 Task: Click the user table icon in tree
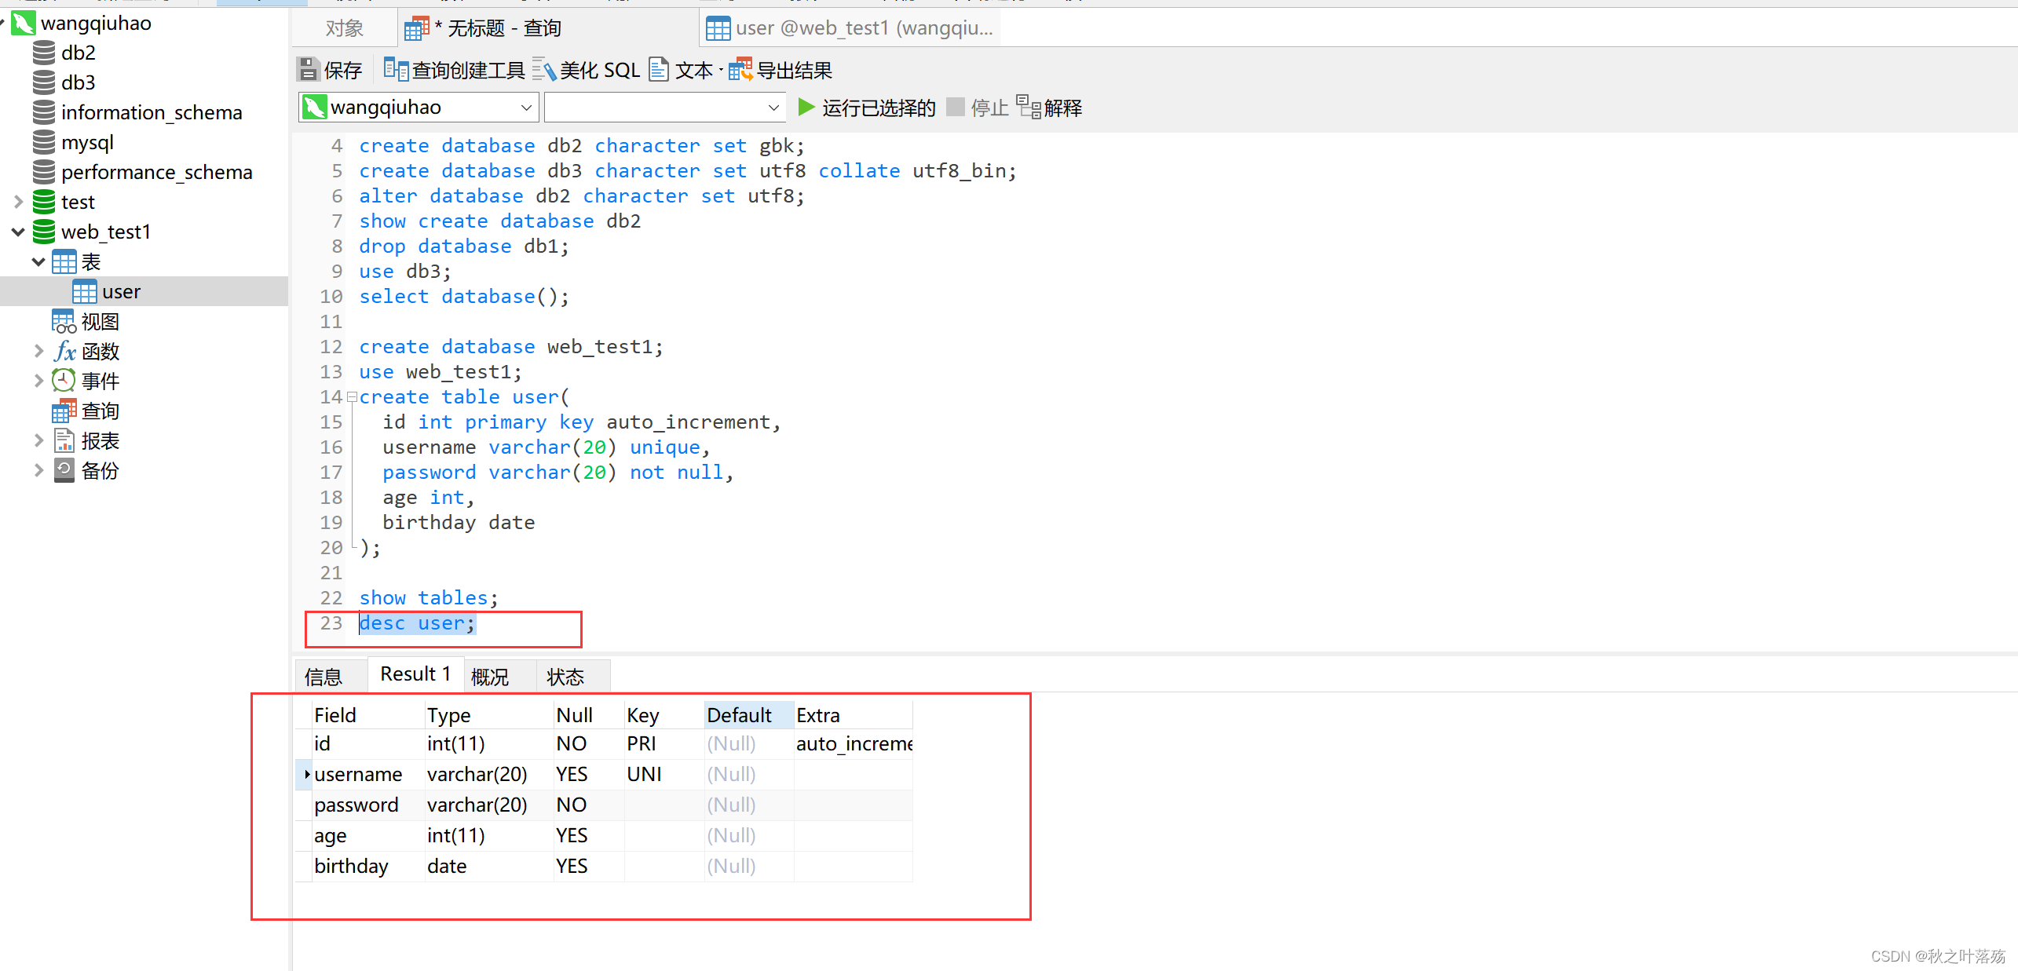click(85, 291)
